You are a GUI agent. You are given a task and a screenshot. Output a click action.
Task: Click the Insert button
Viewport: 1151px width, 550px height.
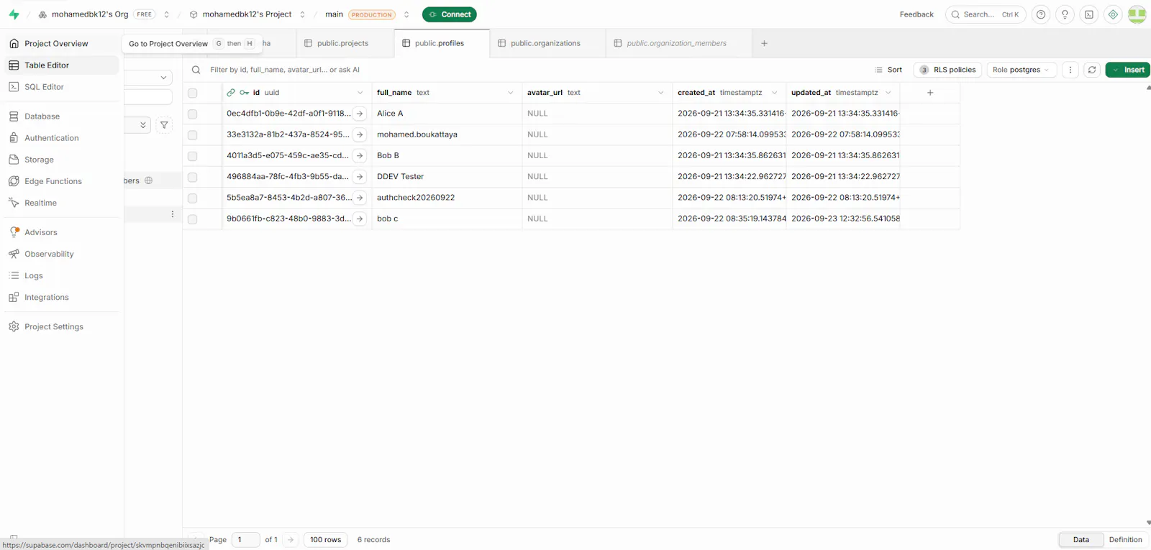tap(1128, 70)
